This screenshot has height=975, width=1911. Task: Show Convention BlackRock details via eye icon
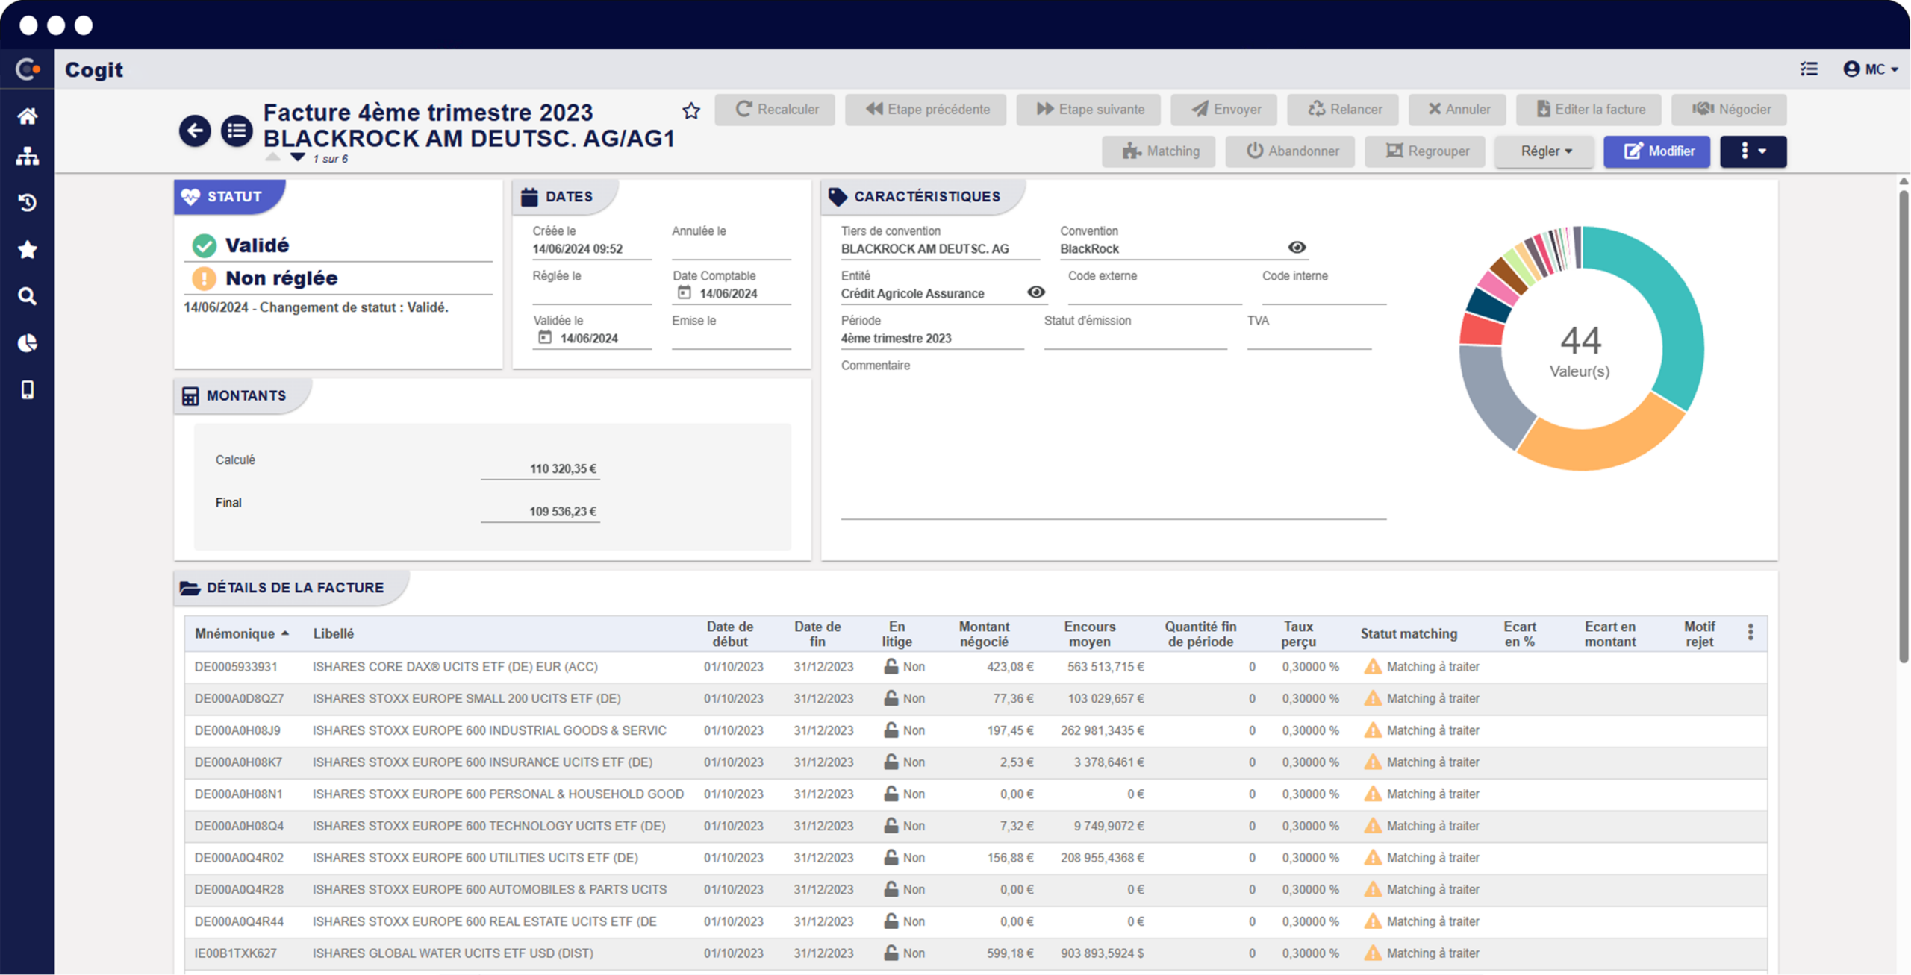pos(1297,247)
